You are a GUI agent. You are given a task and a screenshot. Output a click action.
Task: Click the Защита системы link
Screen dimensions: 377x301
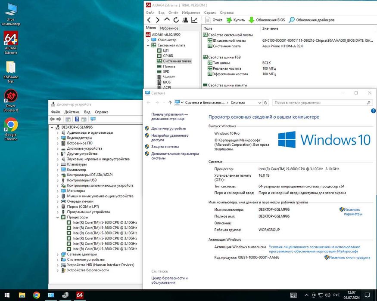[165, 147]
